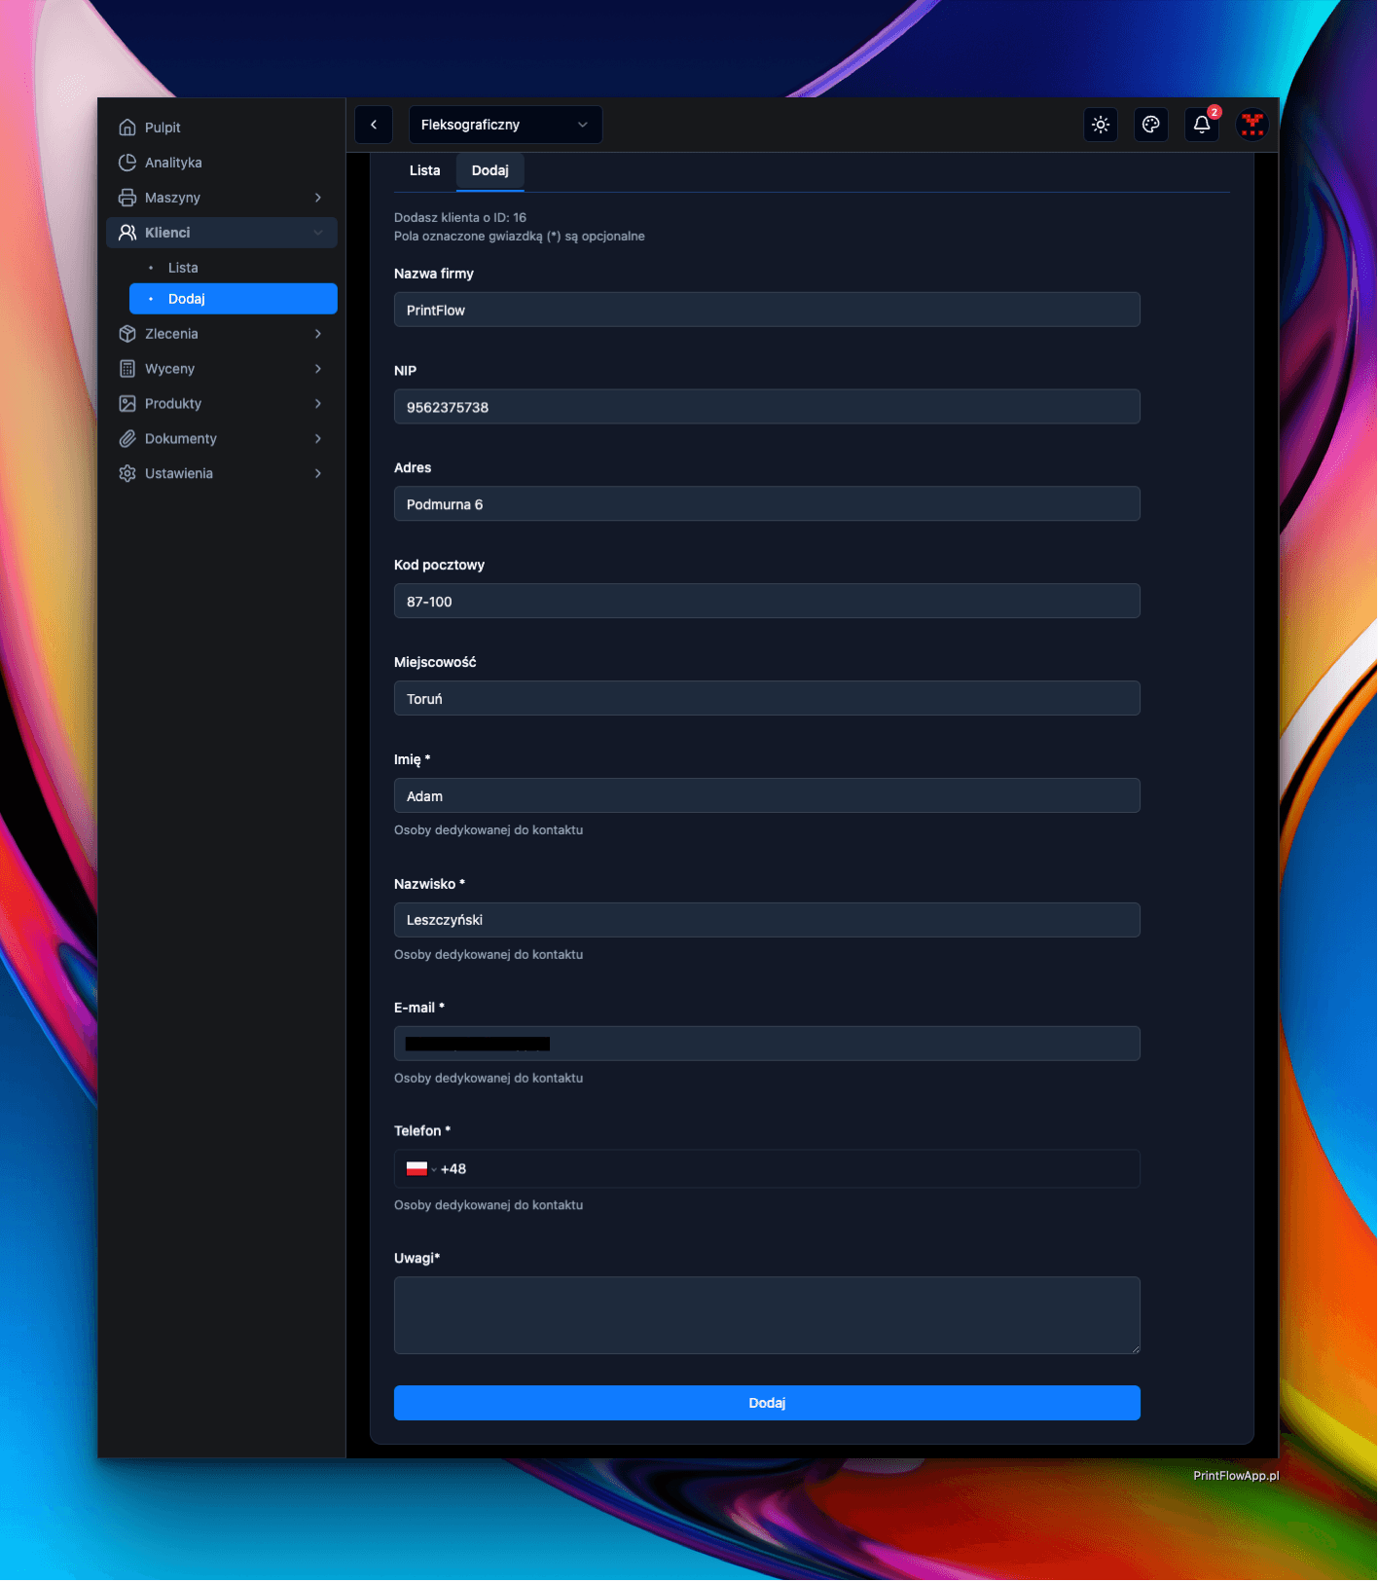Toggle light theme with sun icon
The height and width of the screenshot is (1581, 1378).
[1101, 125]
